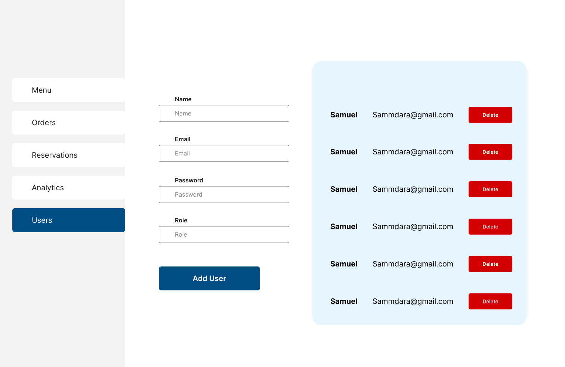The width and height of the screenshot is (565, 367).
Task: Remove the fourth listed user
Action: click(490, 226)
